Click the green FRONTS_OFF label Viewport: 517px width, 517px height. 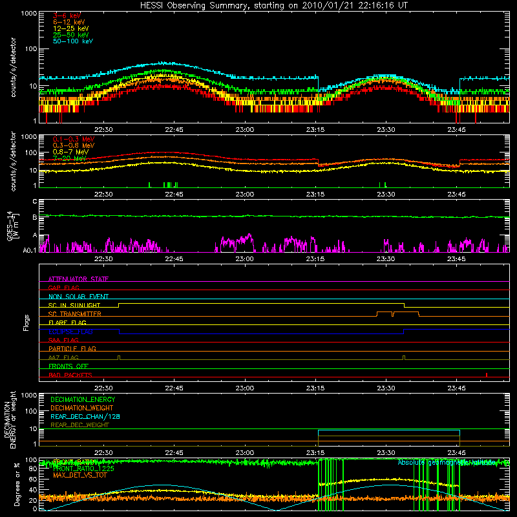(69, 366)
